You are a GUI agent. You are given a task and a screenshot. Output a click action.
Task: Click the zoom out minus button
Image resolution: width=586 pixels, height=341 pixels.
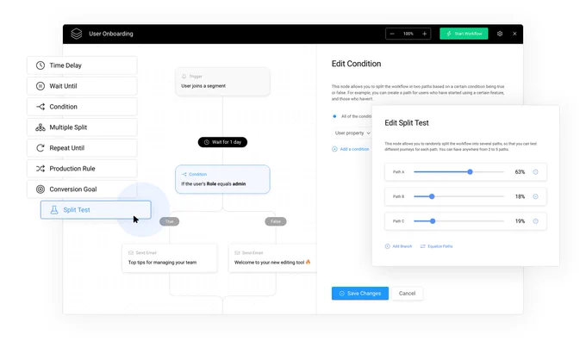click(x=392, y=34)
